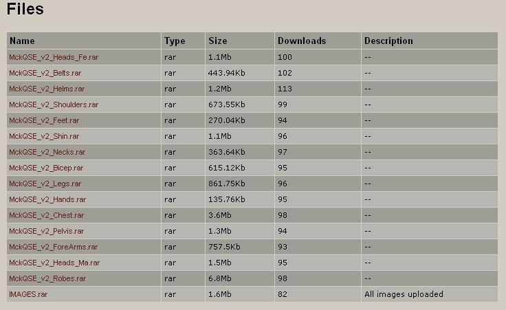506x310 pixels.
Task: Download the McKQSE_v2_Necks.rar archive
Action: [x=47, y=152]
